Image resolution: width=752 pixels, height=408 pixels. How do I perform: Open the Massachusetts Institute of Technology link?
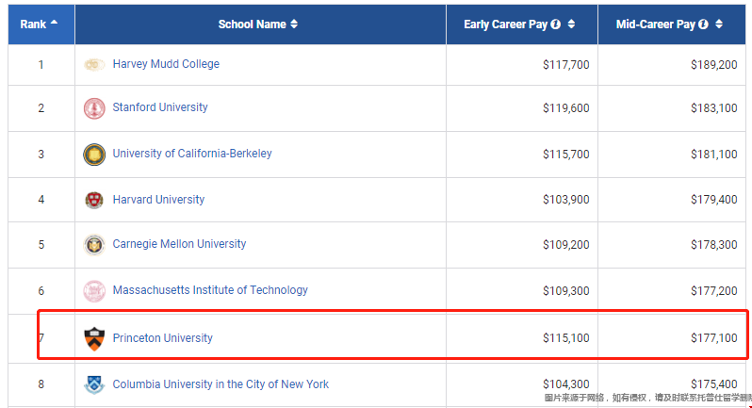point(210,290)
